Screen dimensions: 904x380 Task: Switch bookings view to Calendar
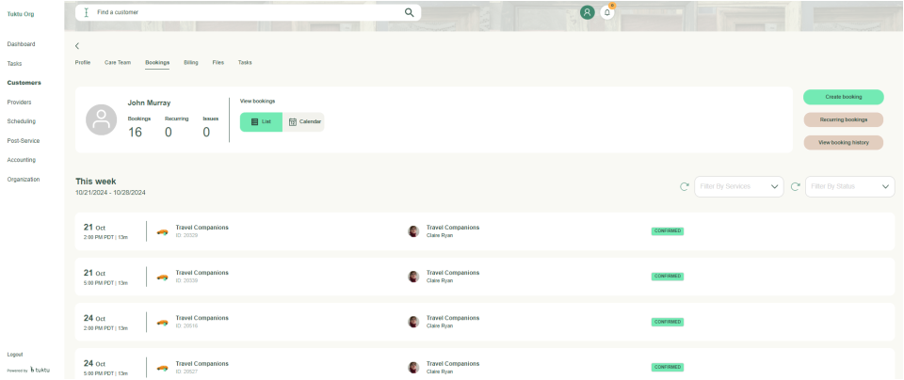(304, 122)
